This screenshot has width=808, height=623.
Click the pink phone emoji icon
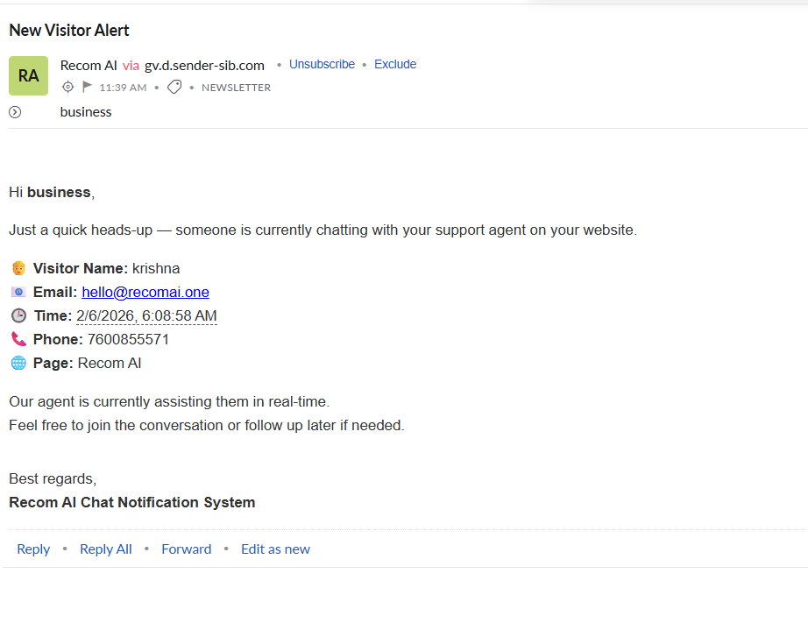[x=18, y=339]
